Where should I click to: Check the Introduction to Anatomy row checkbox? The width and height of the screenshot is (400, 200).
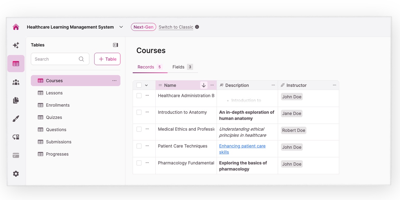click(x=139, y=112)
